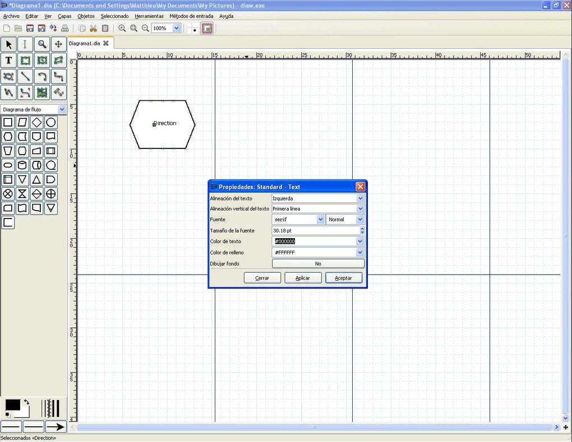Image resolution: width=572 pixels, height=442 pixels.
Task: Switch to the Diagrama1.dia tab
Action: coord(84,43)
